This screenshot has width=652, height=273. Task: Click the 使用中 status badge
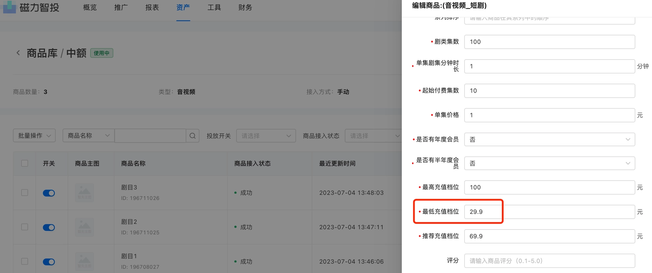(102, 53)
